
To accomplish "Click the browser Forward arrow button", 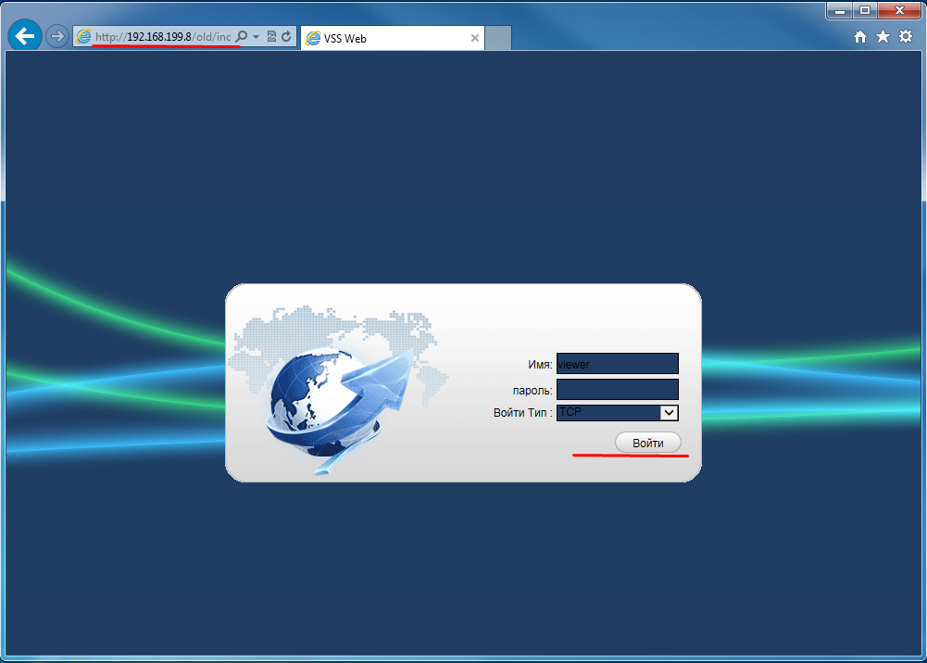I will click(57, 36).
